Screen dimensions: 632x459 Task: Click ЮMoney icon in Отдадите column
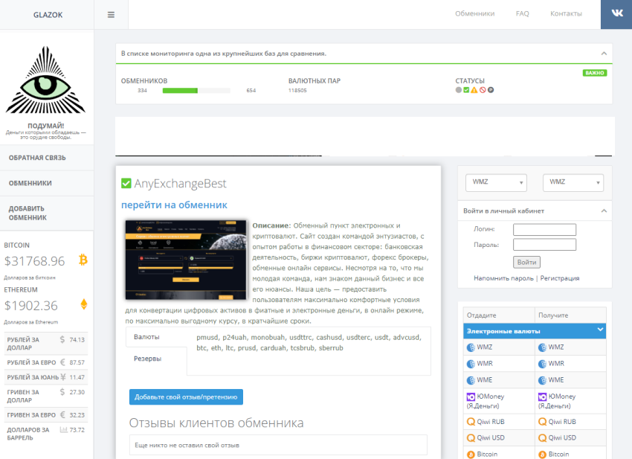471,397
